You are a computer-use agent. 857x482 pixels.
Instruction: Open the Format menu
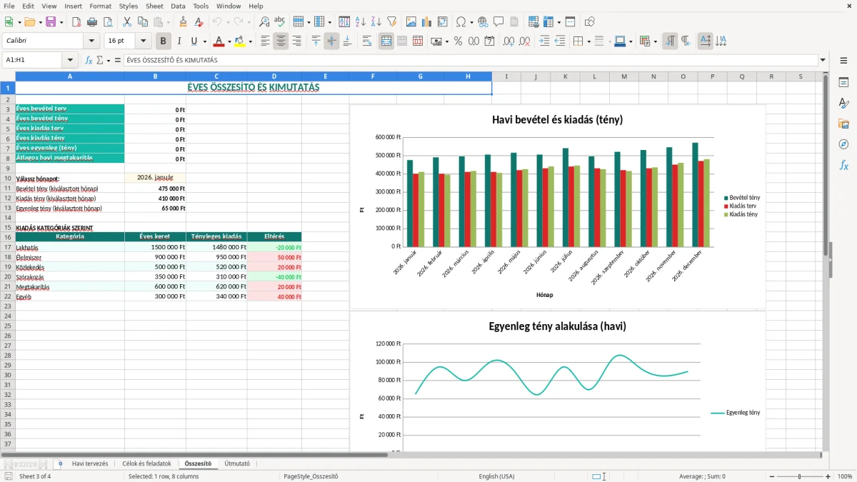click(x=100, y=6)
